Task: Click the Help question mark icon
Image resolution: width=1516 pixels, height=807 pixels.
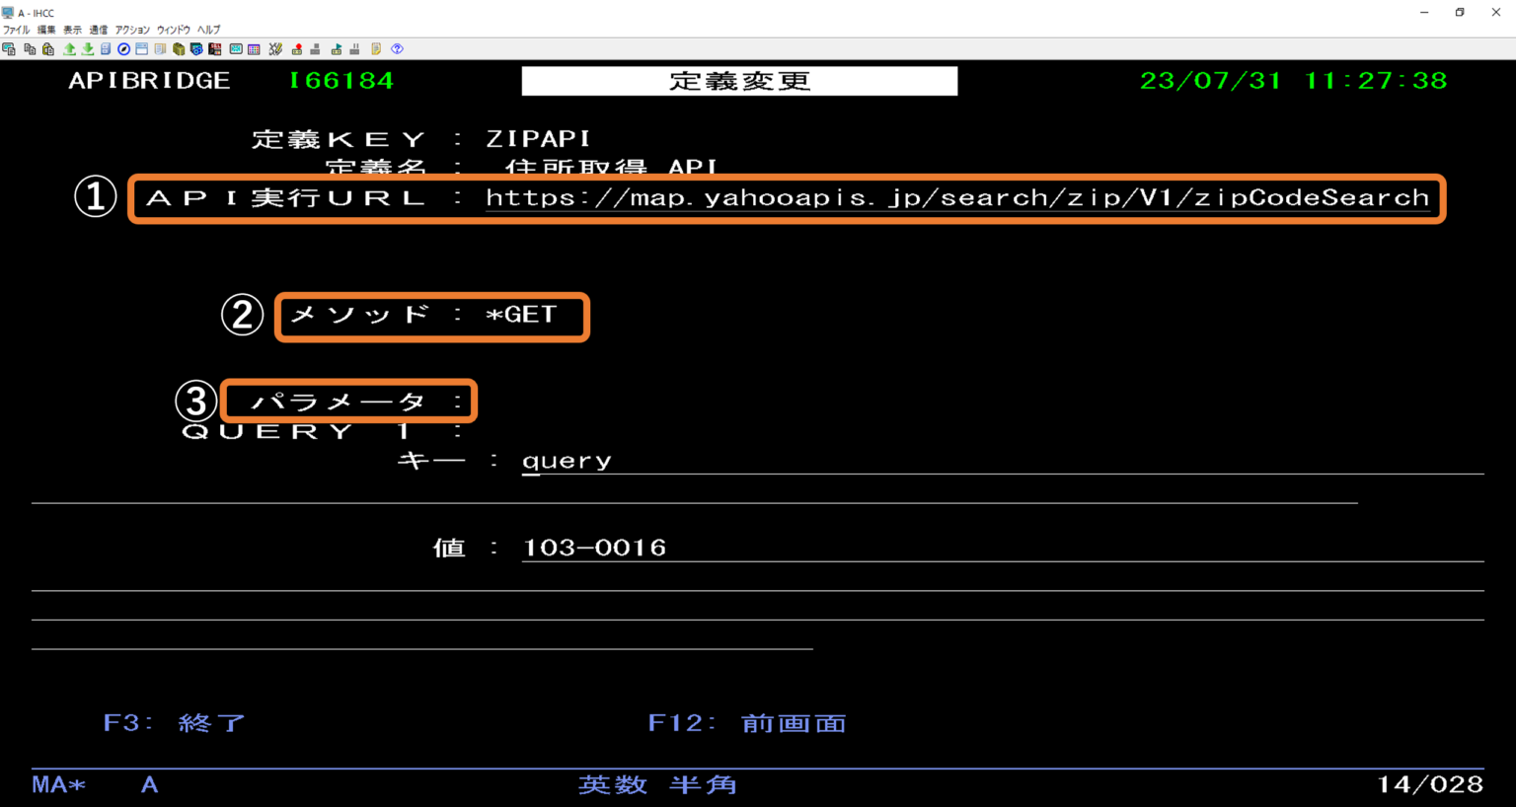Action: tap(396, 48)
